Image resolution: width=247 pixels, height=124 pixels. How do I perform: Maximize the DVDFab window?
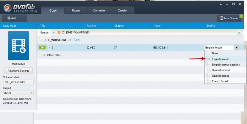pyautogui.click(x=233, y=4)
